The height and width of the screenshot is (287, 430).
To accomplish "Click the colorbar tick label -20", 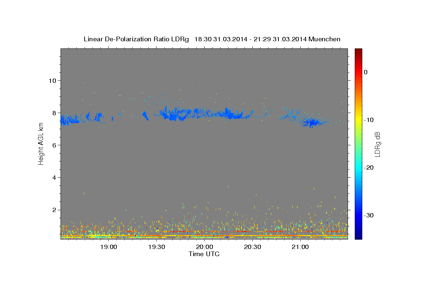I will click(369, 168).
